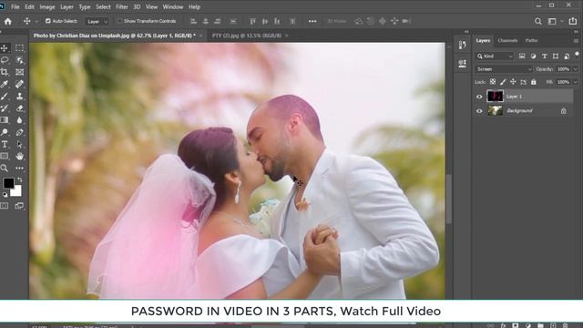Select the Dodge tool
This screenshot has height=328, width=583.
point(5,132)
